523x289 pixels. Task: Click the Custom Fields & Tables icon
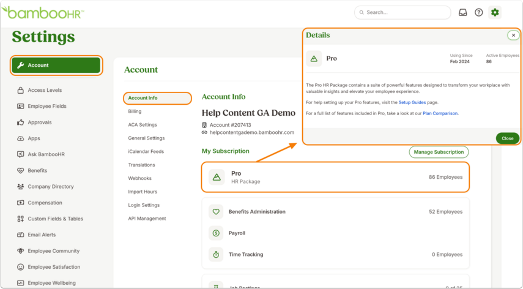pos(20,219)
